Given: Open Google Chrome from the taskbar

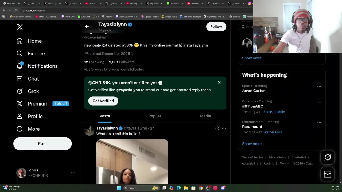Looking at the screenshot, I should pos(201,188).
